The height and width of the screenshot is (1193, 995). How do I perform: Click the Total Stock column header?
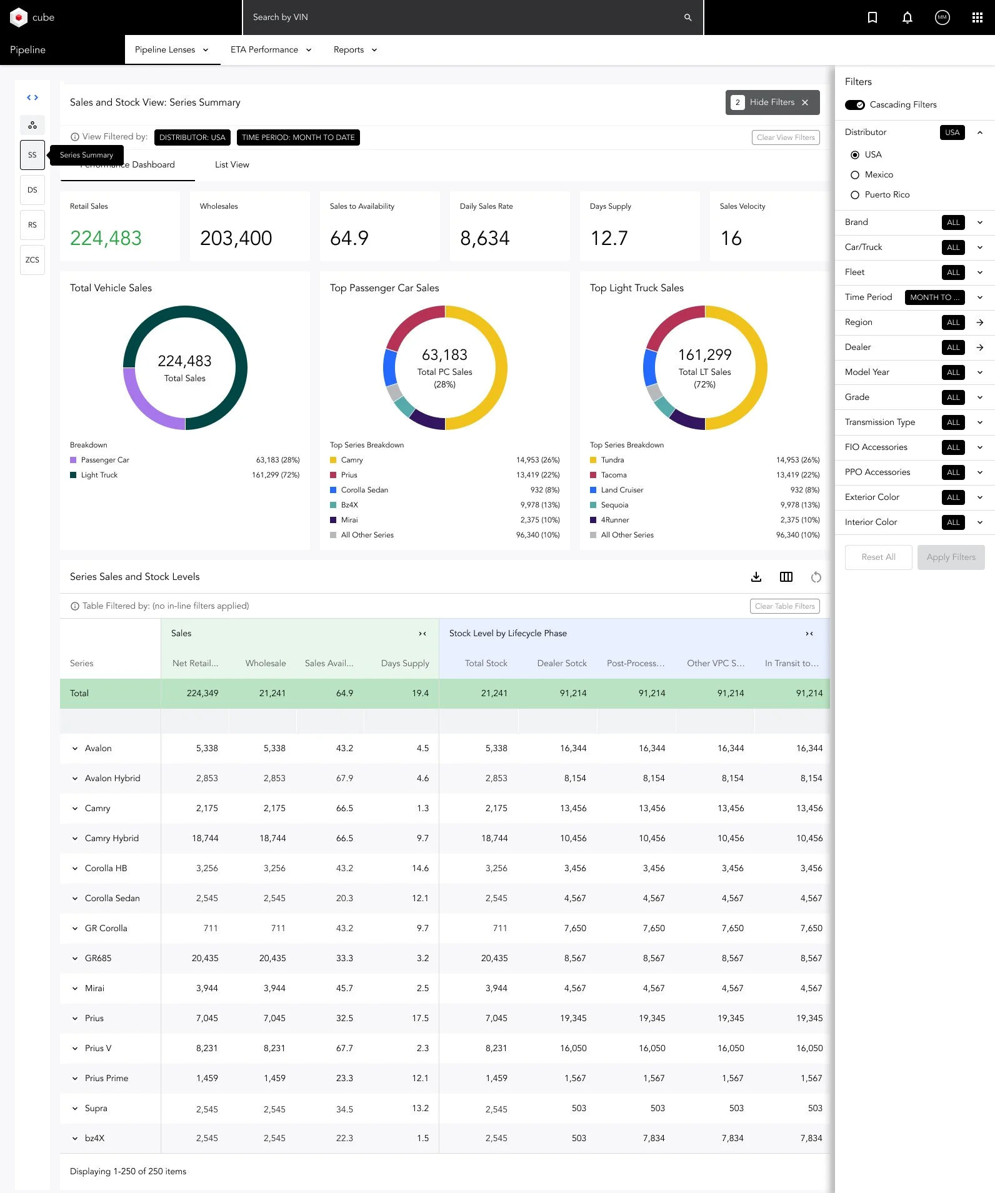(x=486, y=664)
